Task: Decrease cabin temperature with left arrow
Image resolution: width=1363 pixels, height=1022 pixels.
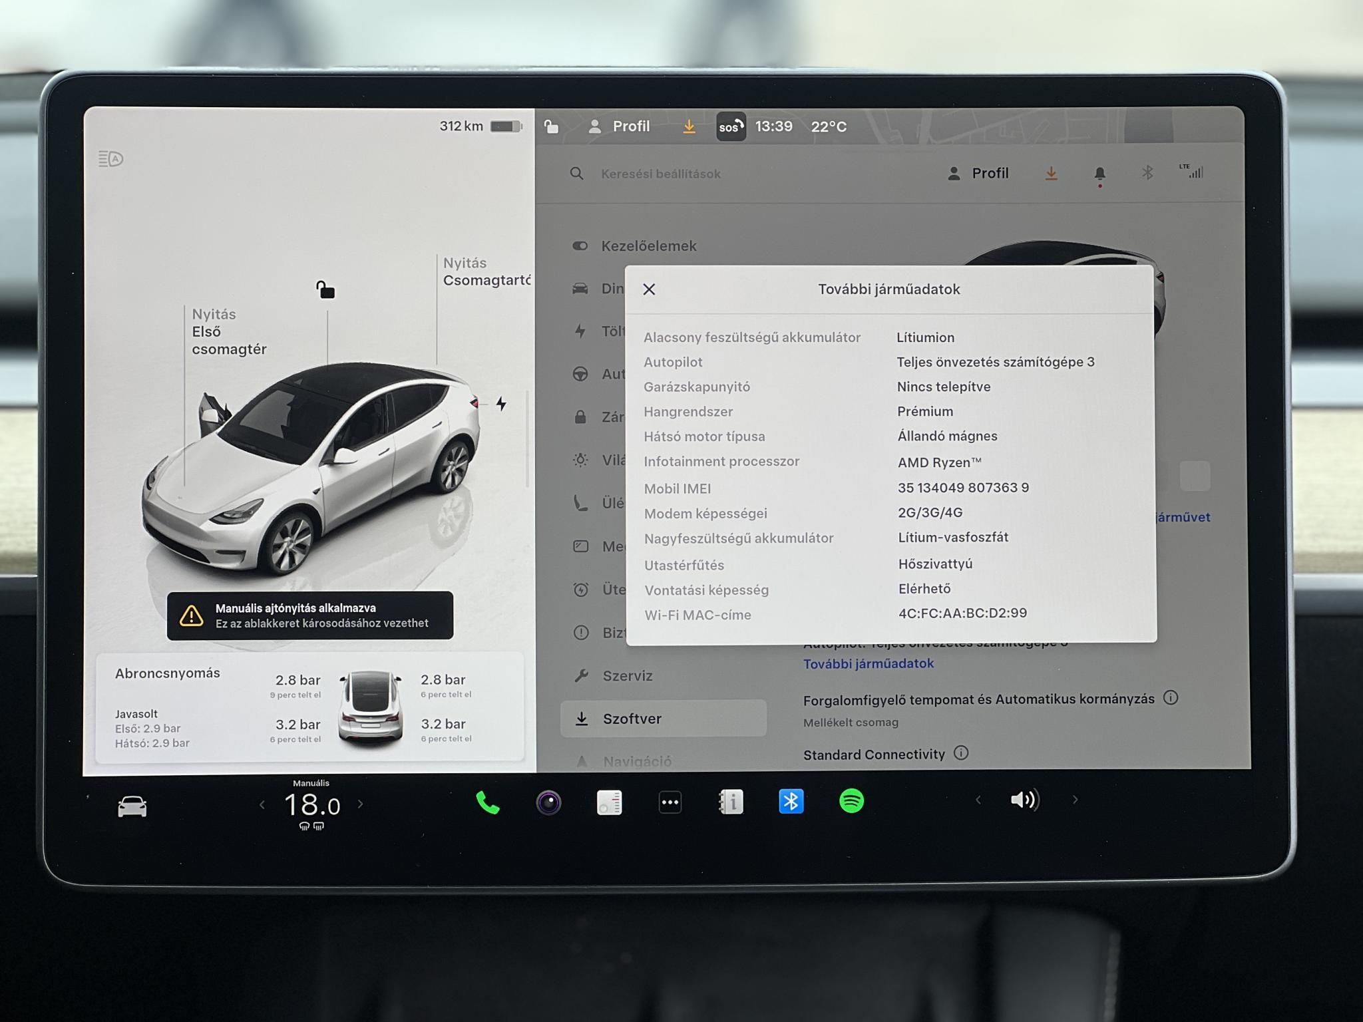Action: click(262, 805)
